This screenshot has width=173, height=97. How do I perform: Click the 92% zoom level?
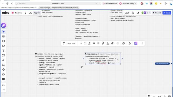click(159, 96)
